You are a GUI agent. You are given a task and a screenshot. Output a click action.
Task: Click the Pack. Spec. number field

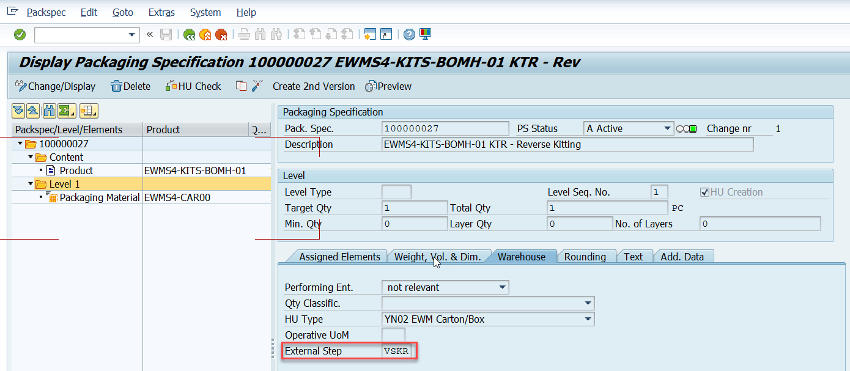pos(445,128)
